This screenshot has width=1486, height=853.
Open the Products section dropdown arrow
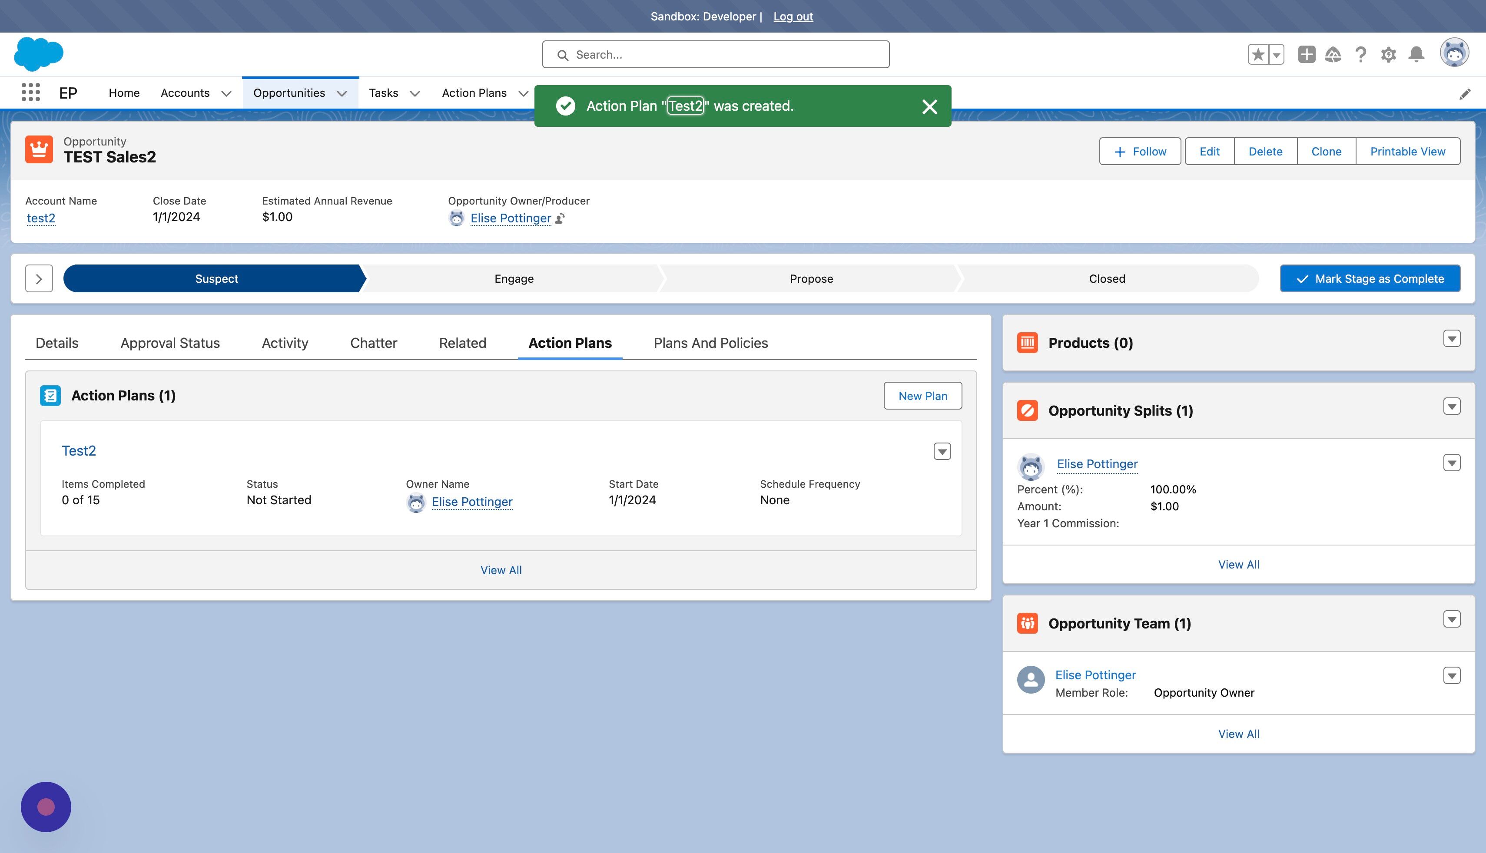click(x=1451, y=339)
